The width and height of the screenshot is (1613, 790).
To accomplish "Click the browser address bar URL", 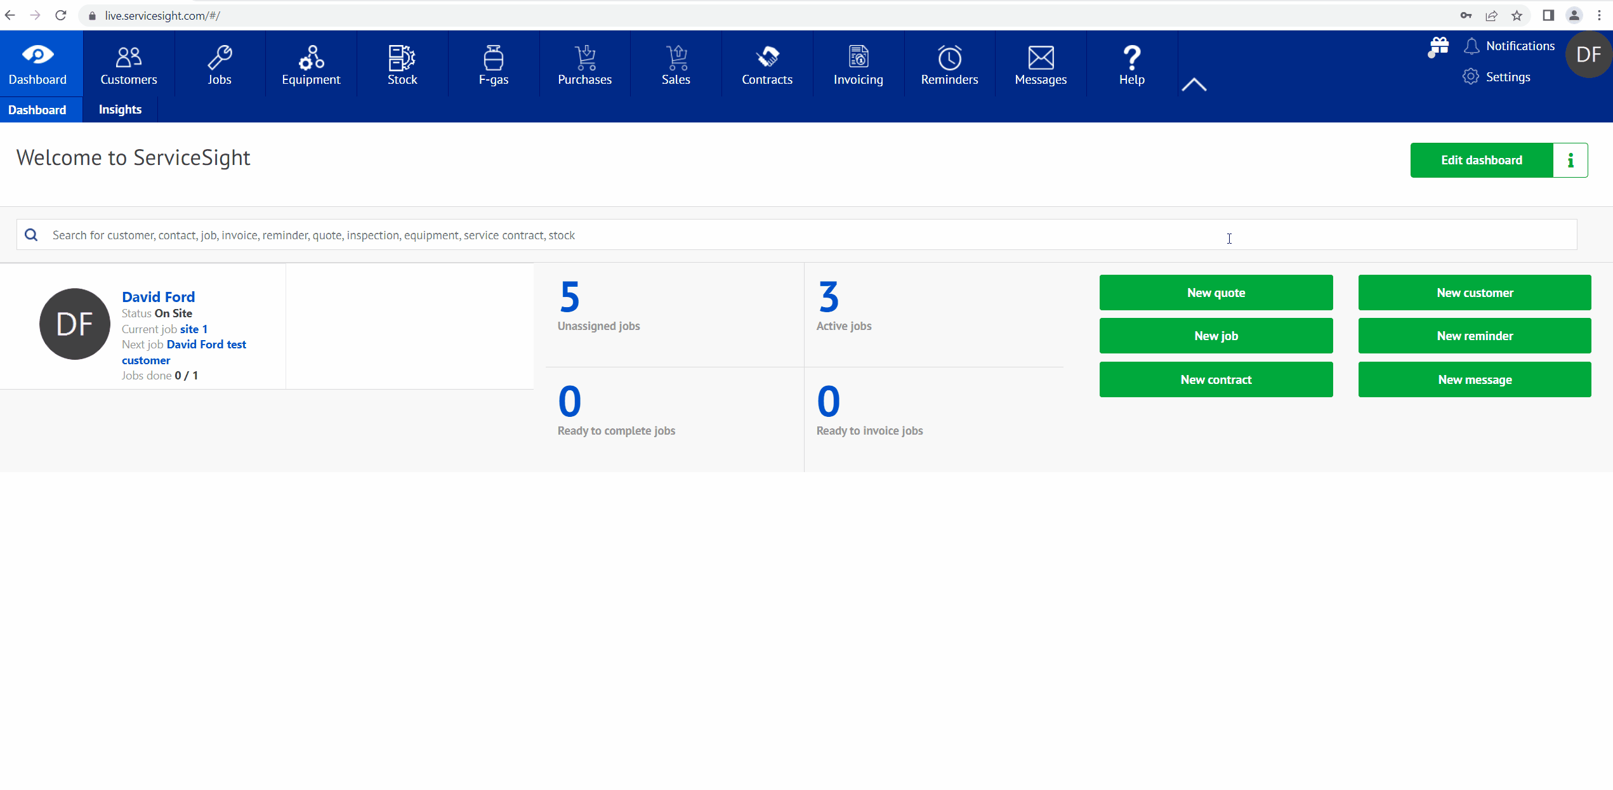I will pyautogui.click(x=162, y=16).
